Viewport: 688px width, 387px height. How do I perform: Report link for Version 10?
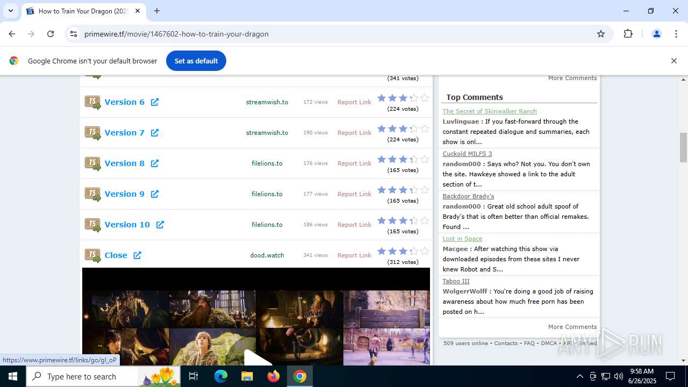coord(354,225)
